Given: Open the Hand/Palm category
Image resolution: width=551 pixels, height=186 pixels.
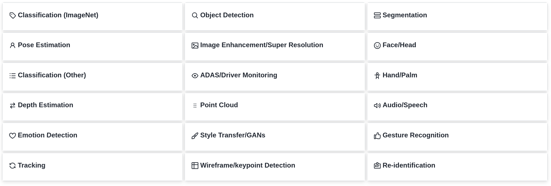Looking at the screenshot, I should tap(400, 75).
